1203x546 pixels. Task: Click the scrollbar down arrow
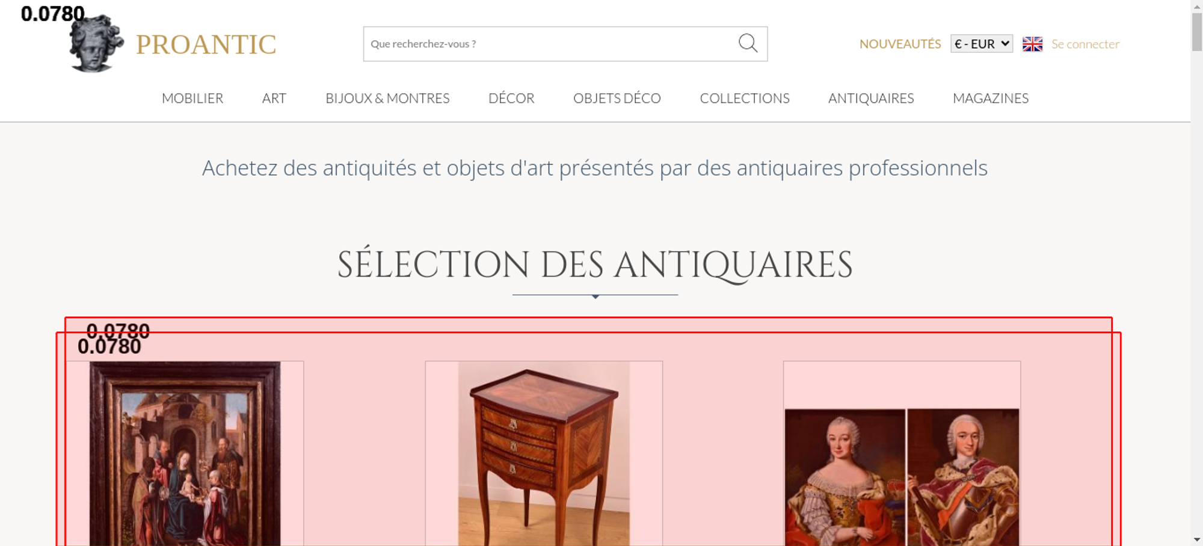(1196, 539)
